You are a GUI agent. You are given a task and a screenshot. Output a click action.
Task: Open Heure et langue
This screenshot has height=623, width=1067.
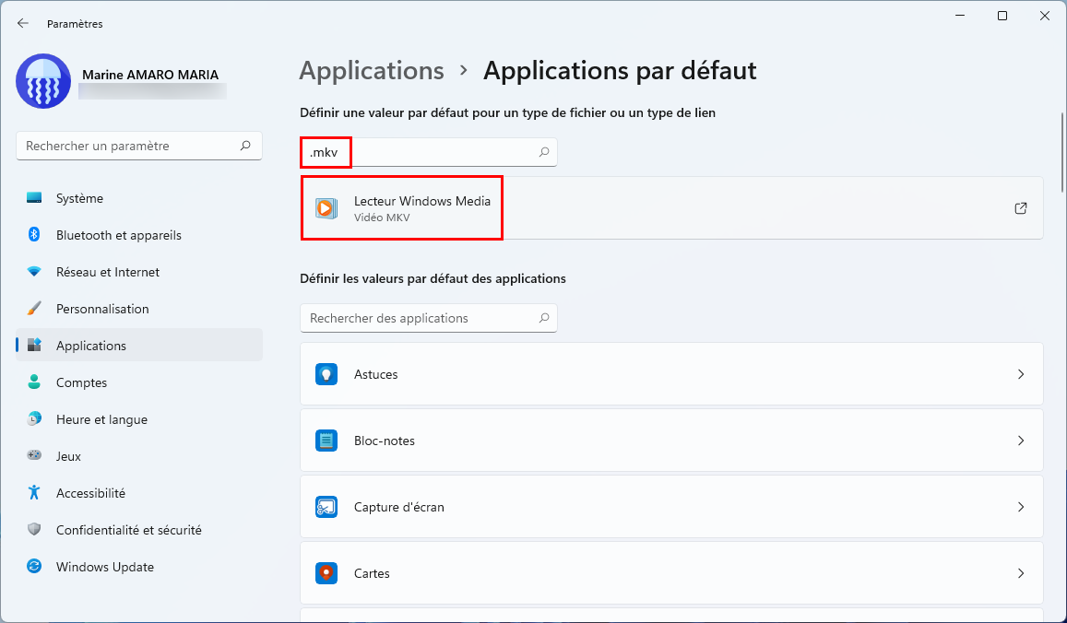click(139, 419)
